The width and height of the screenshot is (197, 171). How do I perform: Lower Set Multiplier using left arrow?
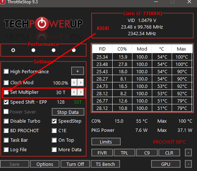(x=74, y=92)
